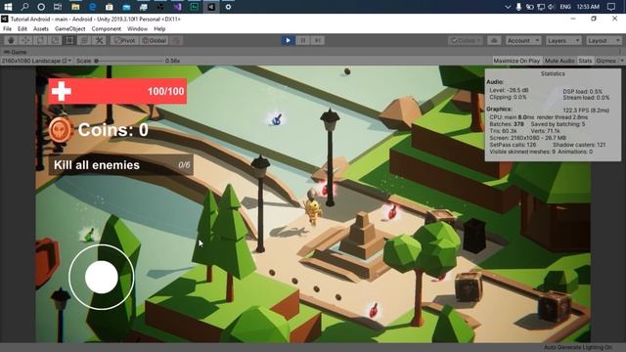Click the red health bar 100/100

pos(117,91)
